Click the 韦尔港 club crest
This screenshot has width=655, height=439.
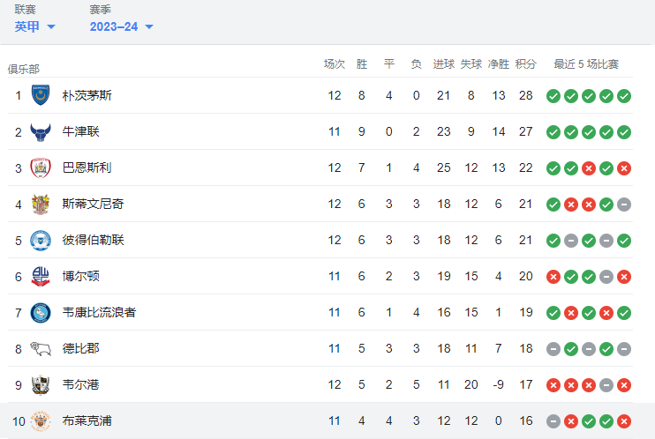click(x=41, y=384)
